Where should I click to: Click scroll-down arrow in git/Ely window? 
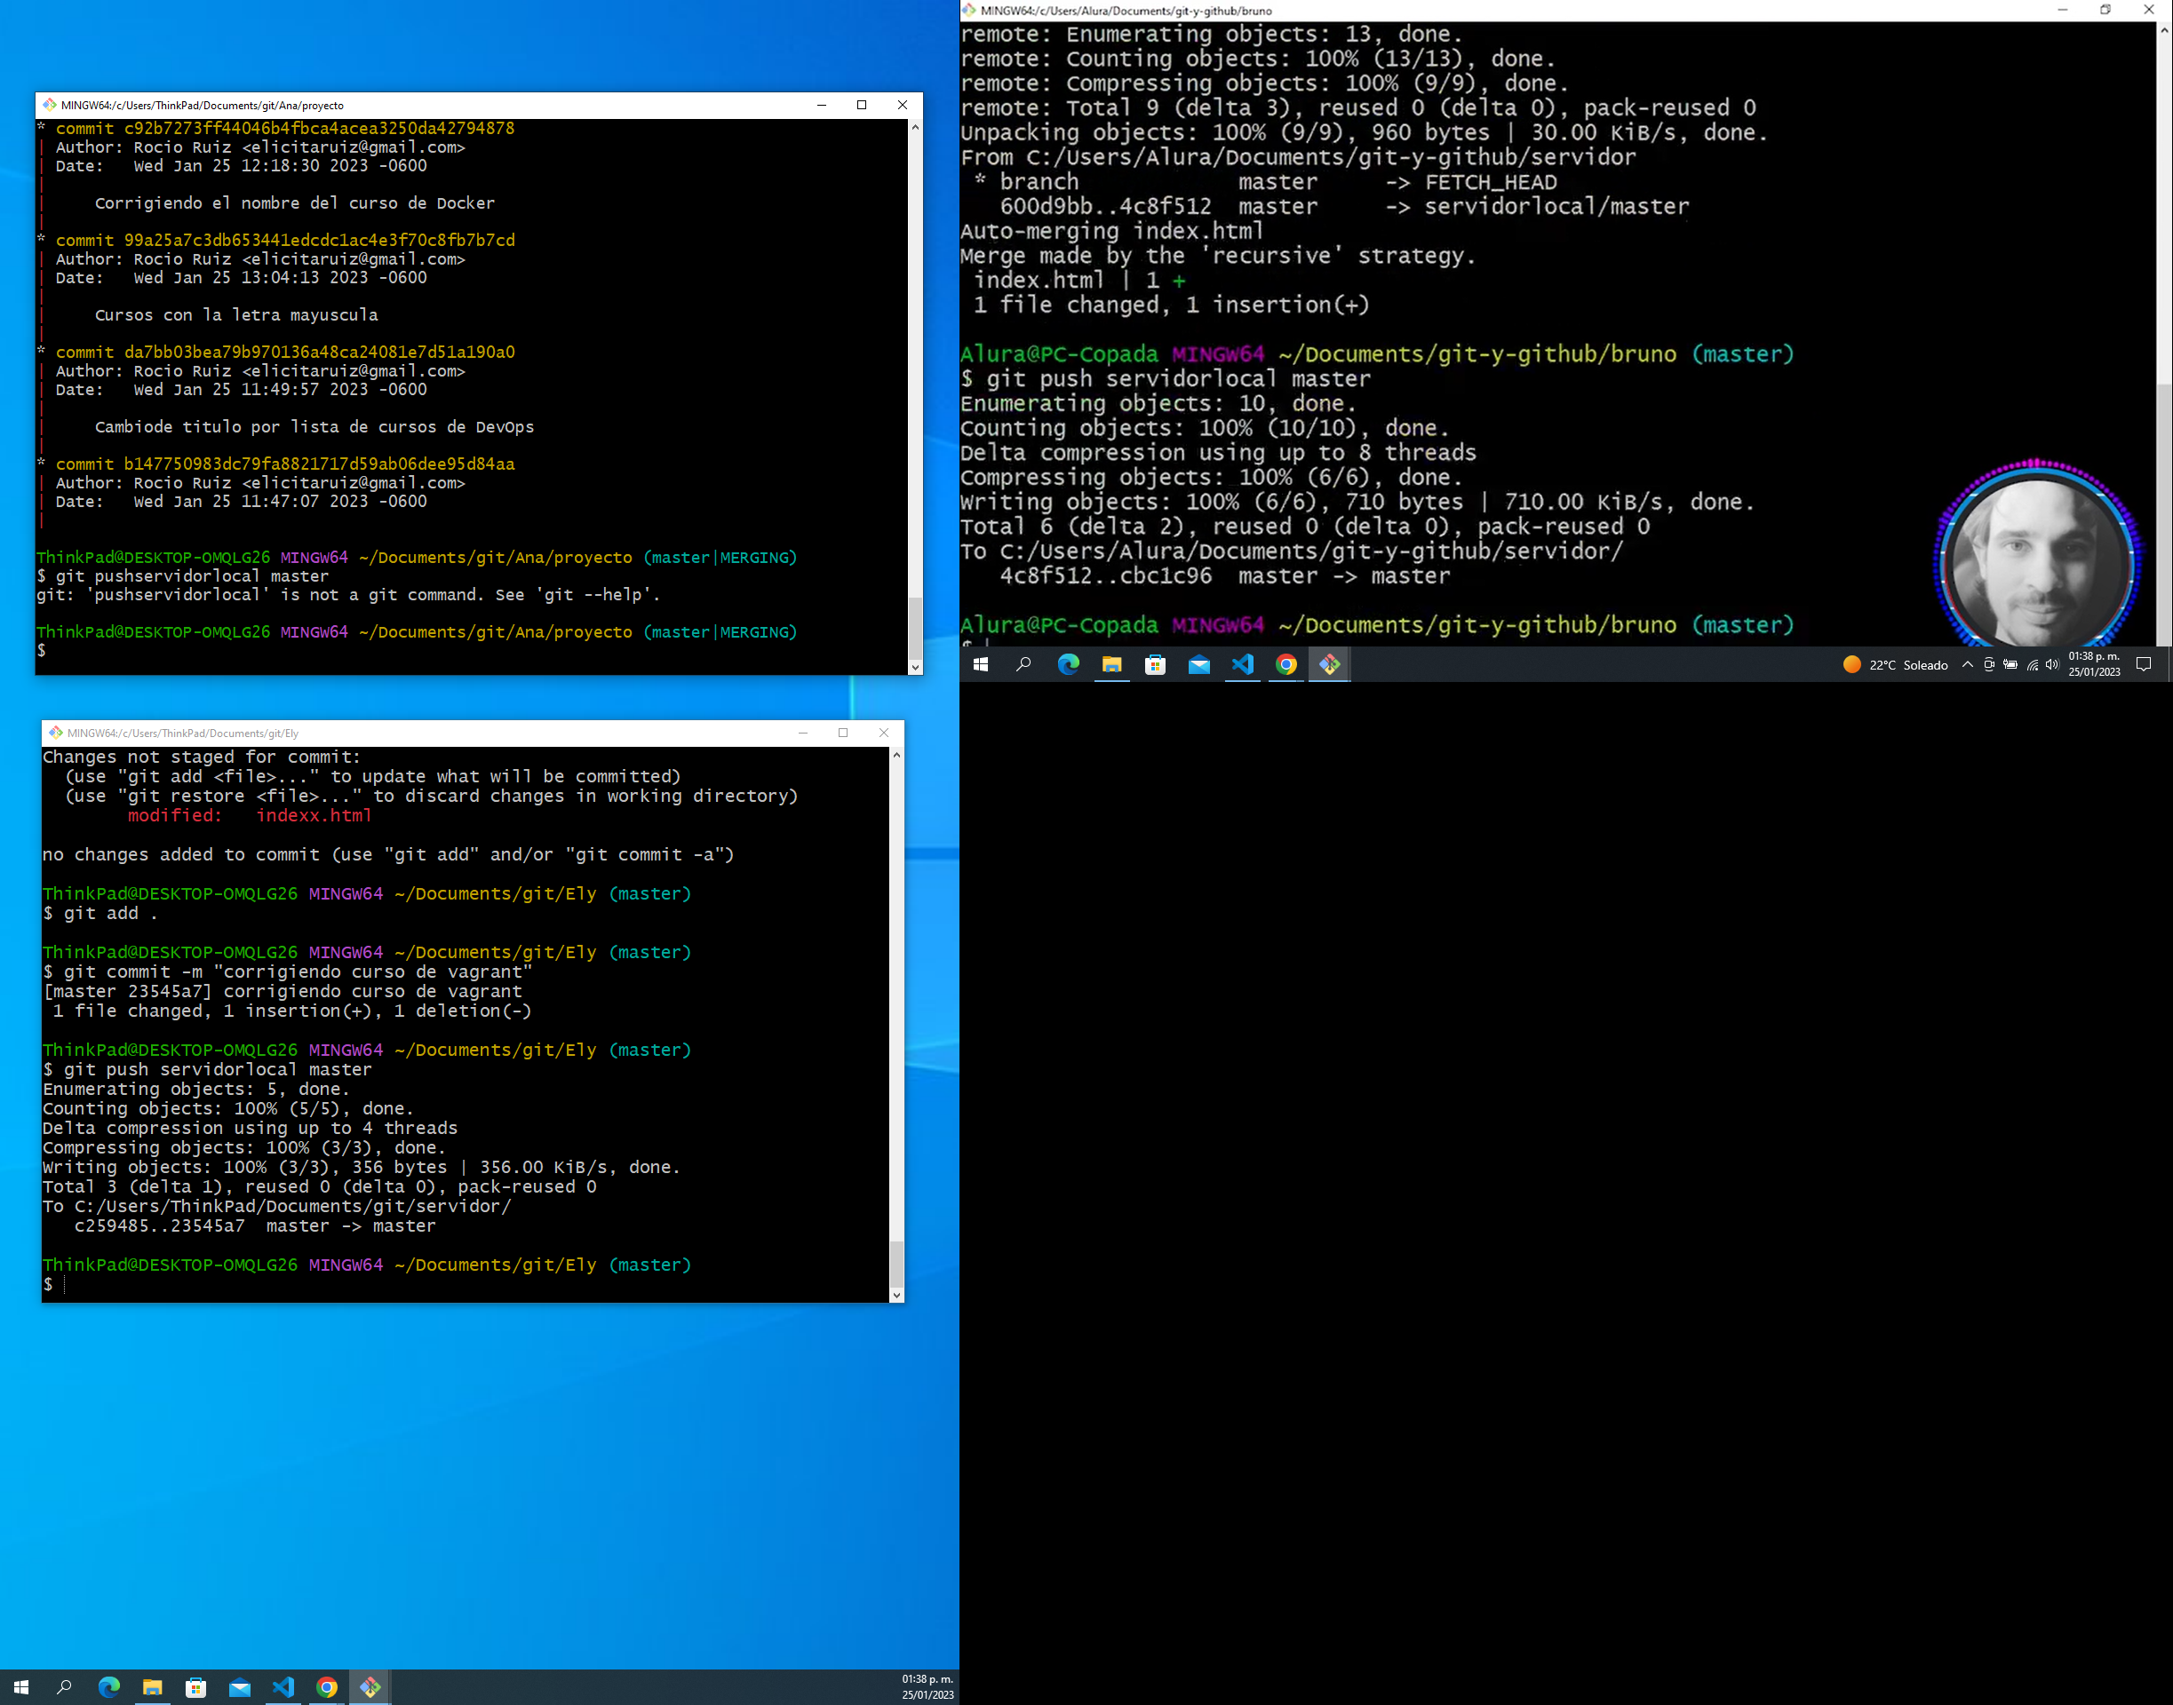click(x=896, y=1295)
